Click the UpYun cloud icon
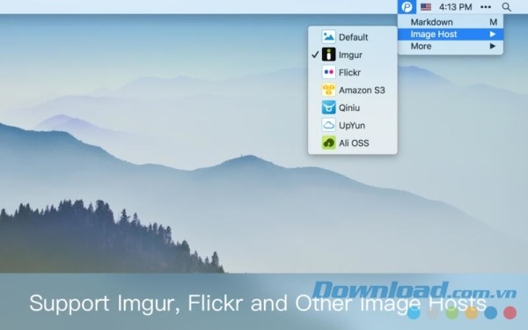 point(328,125)
